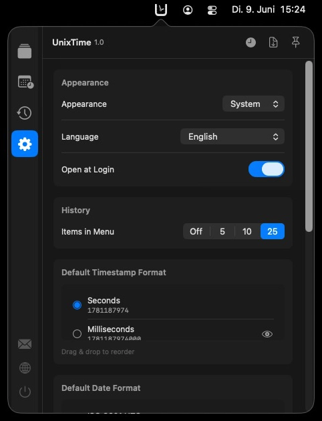Click the History section heading

pos(75,210)
